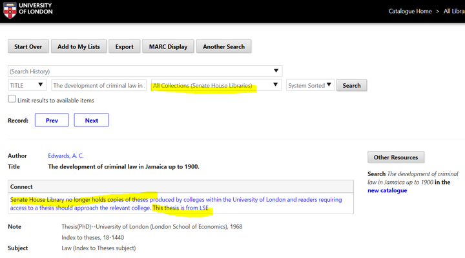Go to the Prev record
The width and height of the screenshot is (465, 258).
tap(52, 120)
